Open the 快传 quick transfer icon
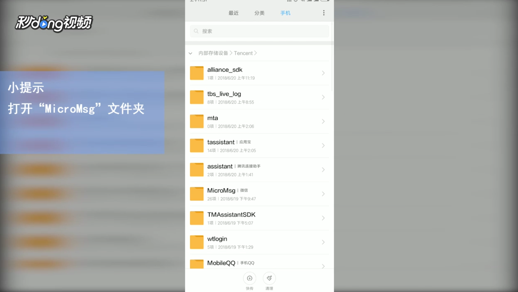 [249, 278]
